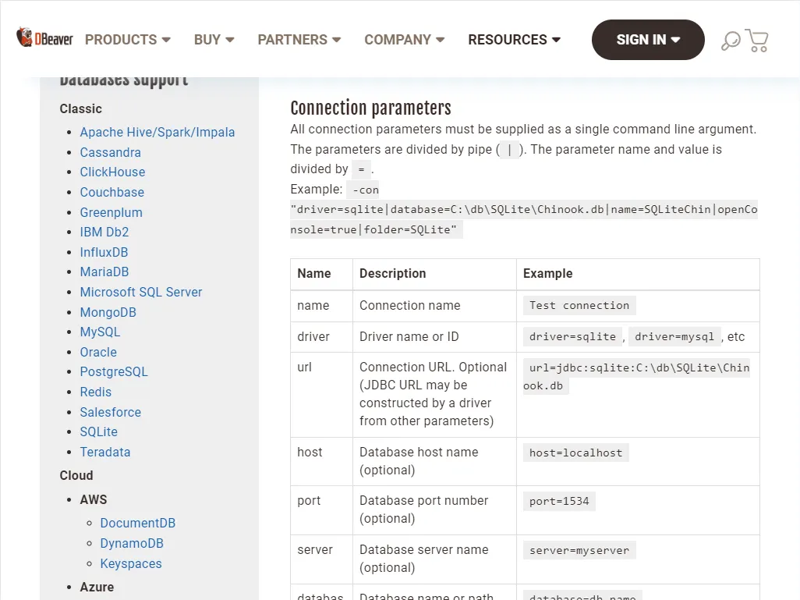Click the 'host=localhost' example code
This screenshot has width=800, height=600.
pos(575,453)
